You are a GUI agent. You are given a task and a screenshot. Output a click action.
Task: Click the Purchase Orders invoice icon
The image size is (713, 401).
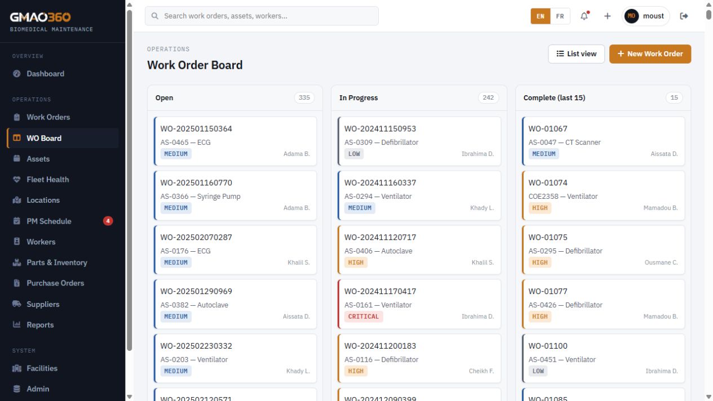coord(16,283)
